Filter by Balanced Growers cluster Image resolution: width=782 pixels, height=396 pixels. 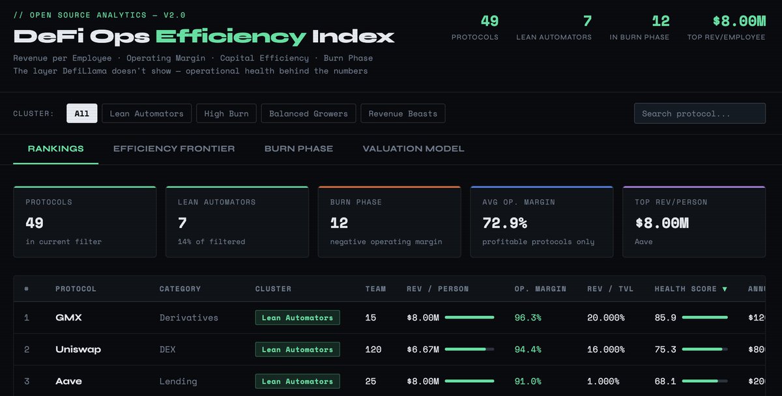pyautogui.click(x=308, y=113)
